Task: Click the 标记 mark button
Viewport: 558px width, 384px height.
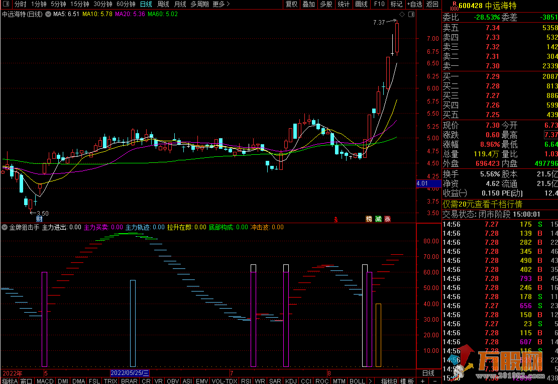Action: click(x=396, y=5)
